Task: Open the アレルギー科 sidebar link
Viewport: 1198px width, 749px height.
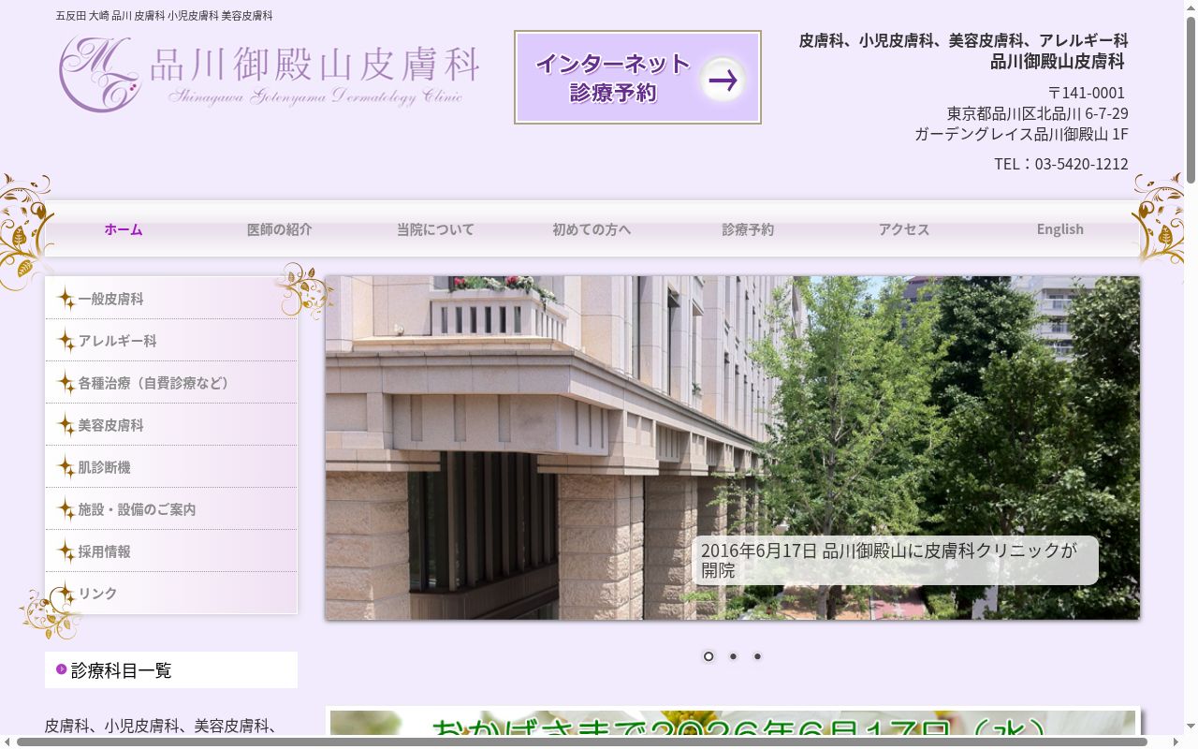Action: click(171, 341)
